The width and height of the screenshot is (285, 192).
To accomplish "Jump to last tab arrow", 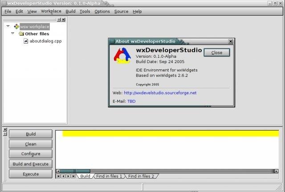I will click(x=73, y=176).
